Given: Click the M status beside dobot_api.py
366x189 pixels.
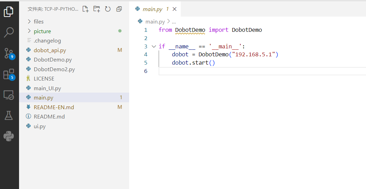Looking at the screenshot, I should (120, 50).
